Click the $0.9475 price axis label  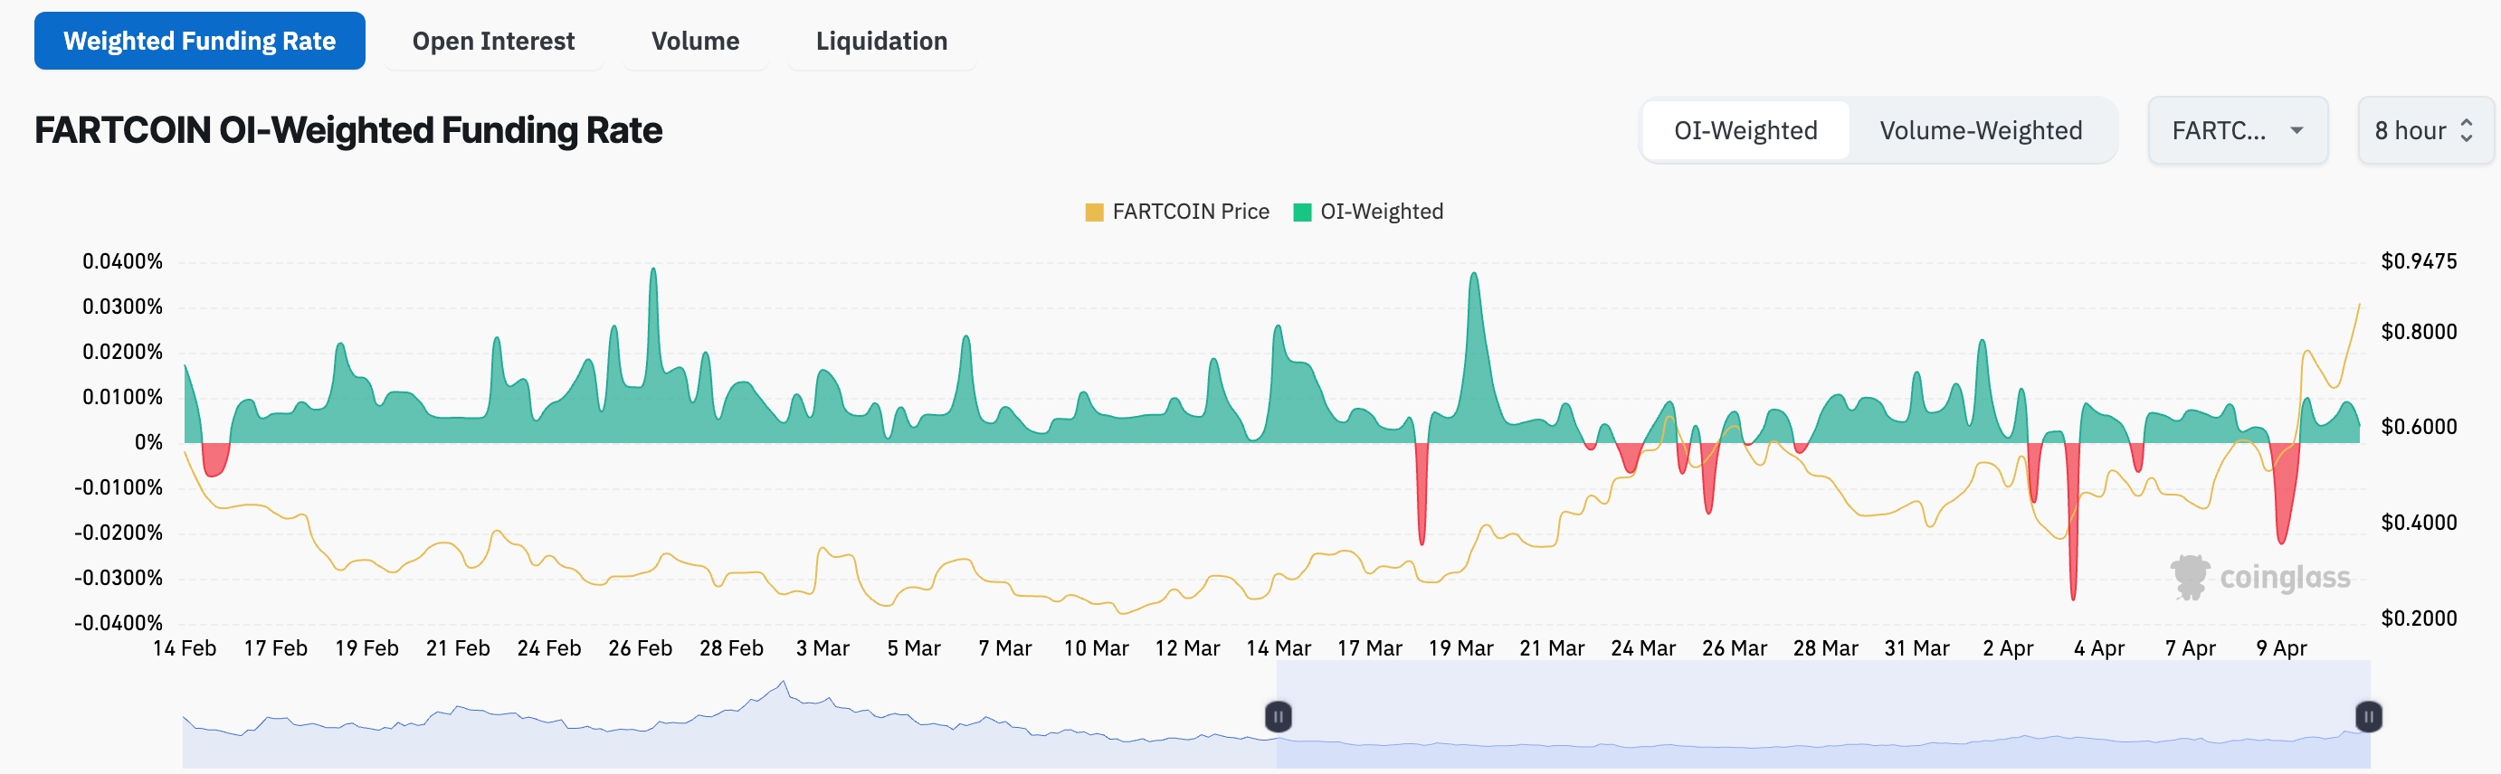[x=2419, y=261]
